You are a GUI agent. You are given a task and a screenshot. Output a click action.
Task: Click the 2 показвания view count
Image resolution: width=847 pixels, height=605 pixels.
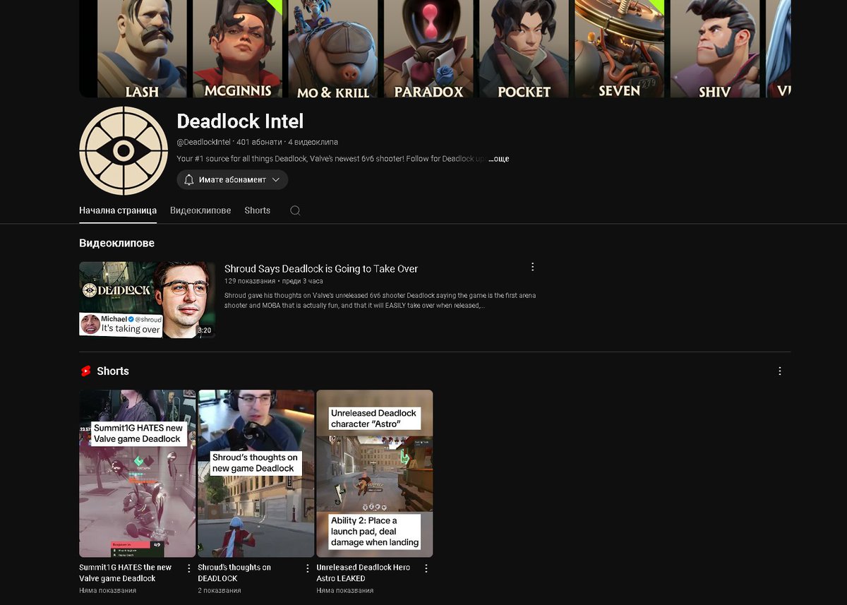click(220, 590)
